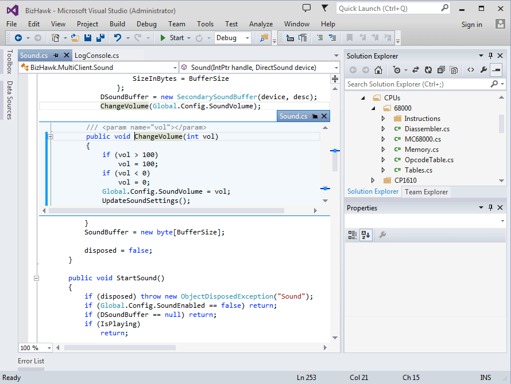Save the current file with the disk icon
The image size is (511, 384).
point(88,38)
